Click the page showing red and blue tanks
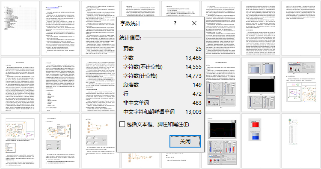The height and width of the screenshot is (169, 321). [261, 141]
